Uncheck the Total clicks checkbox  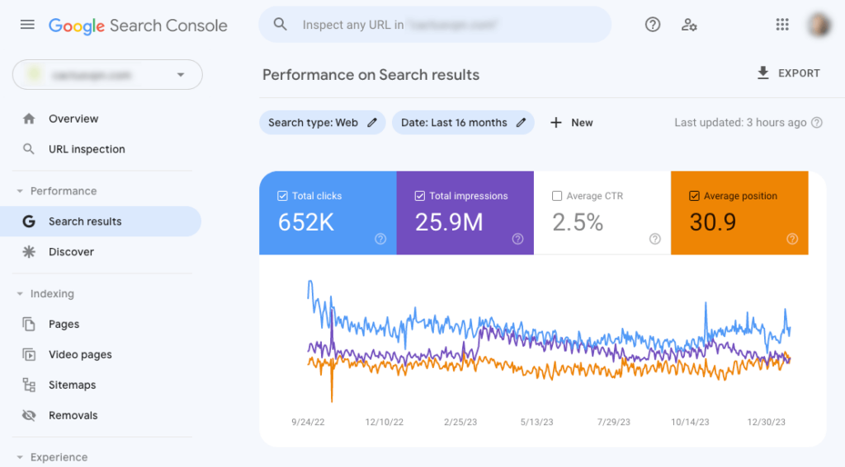pos(282,196)
